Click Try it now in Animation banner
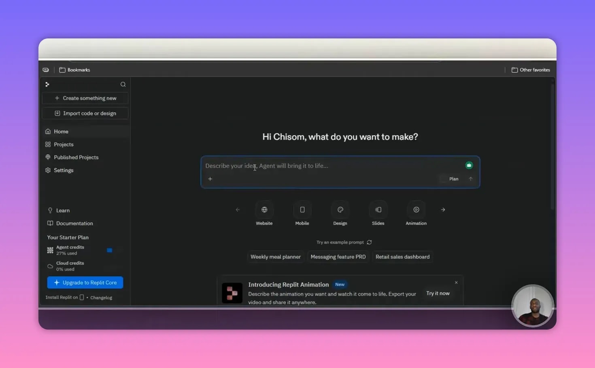The image size is (595, 368). point(438,293)
